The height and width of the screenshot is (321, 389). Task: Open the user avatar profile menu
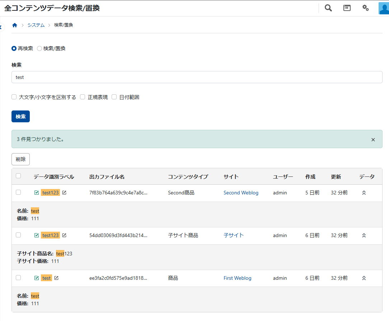tap(384, 8)
